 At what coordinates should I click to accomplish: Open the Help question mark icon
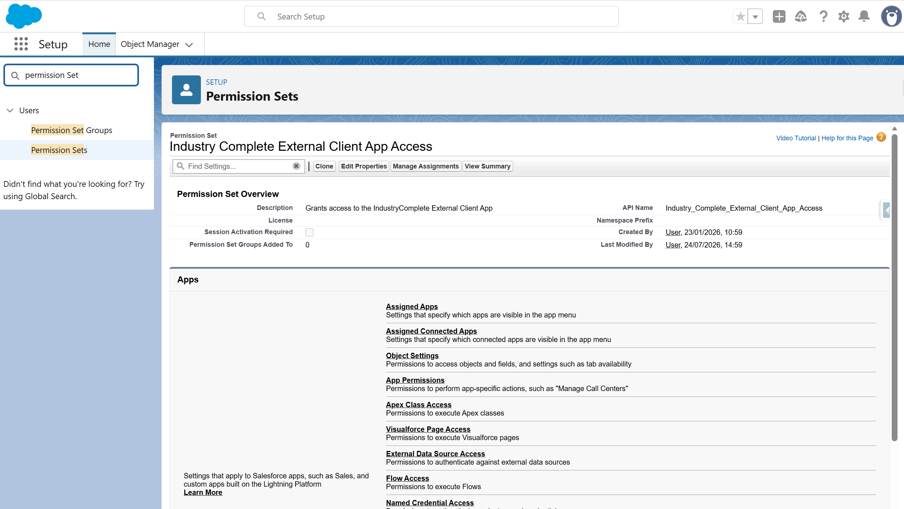(823, 16)
